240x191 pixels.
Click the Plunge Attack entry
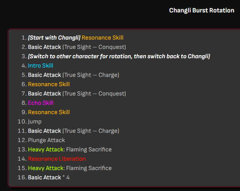(46, 140)
